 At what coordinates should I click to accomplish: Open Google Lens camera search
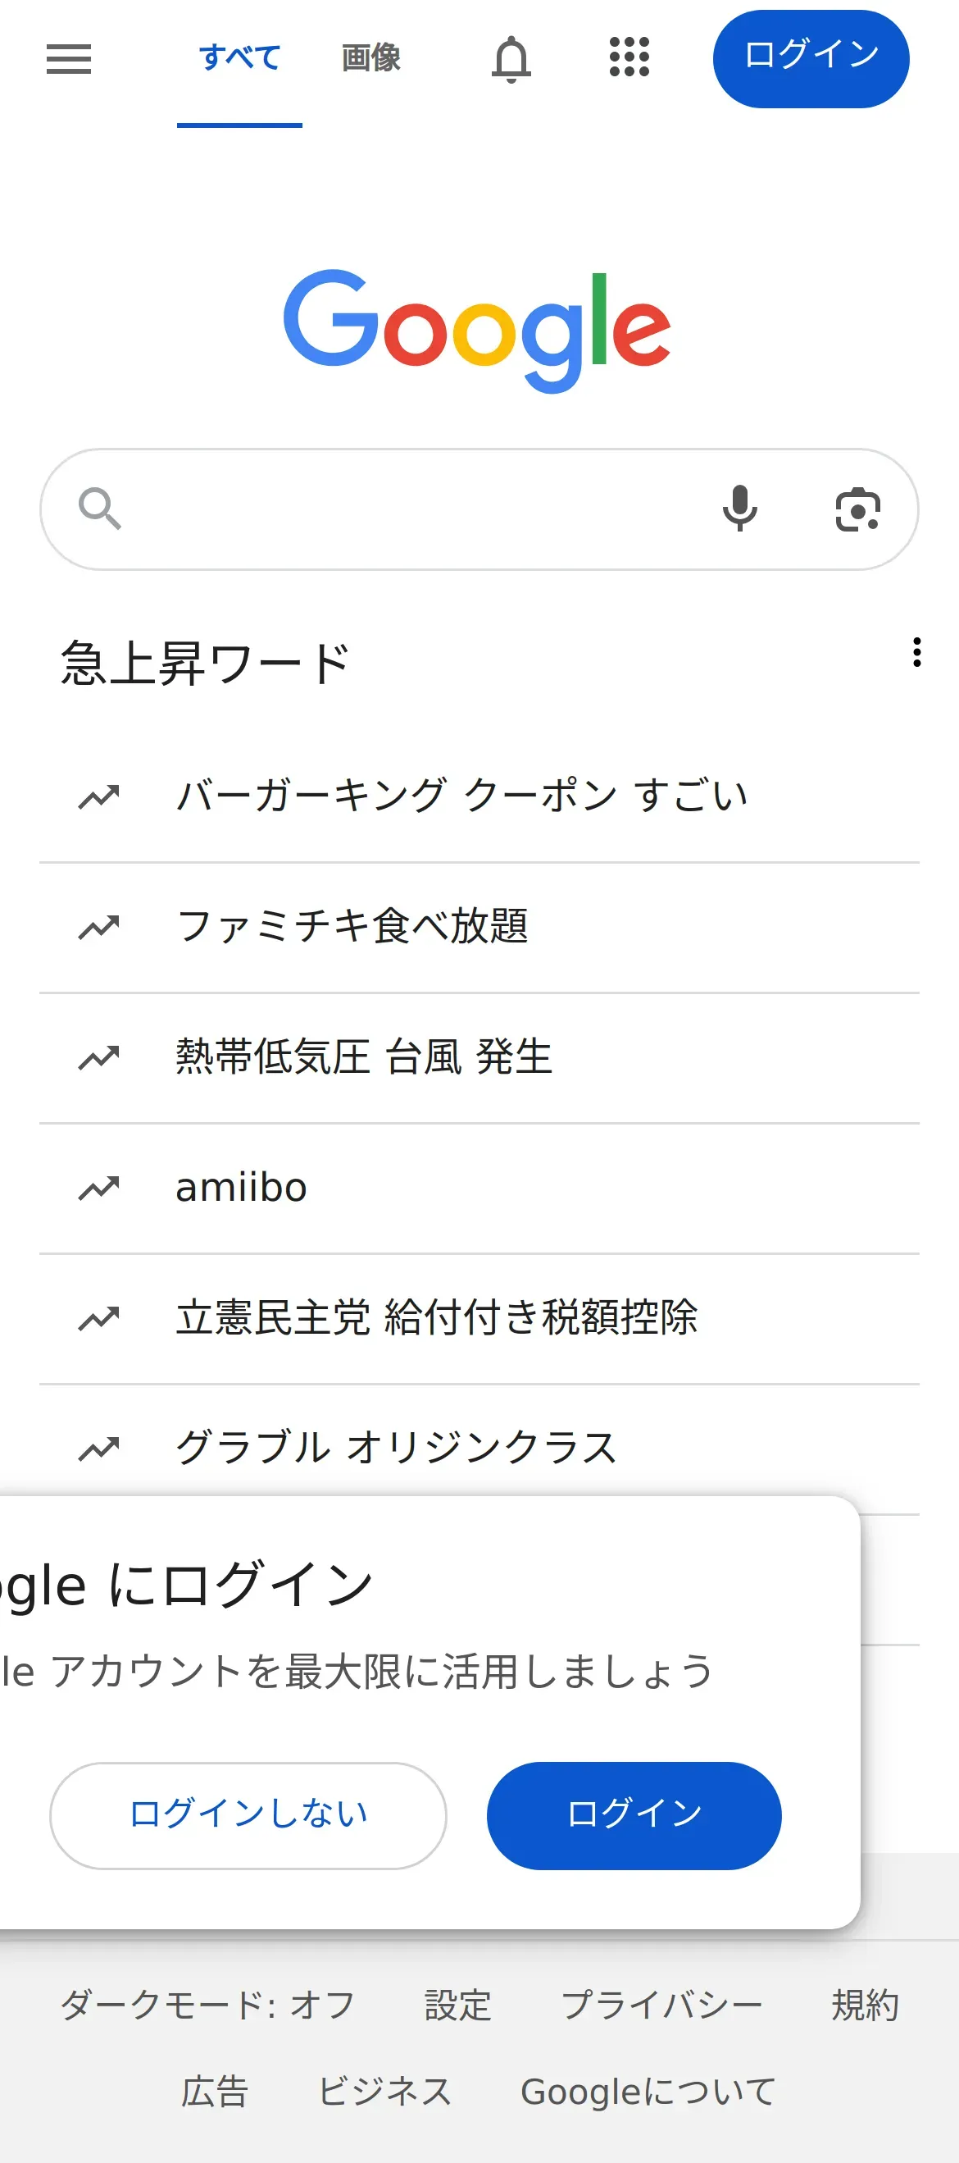click(857, 509)
